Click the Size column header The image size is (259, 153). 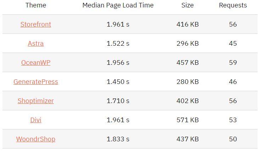[x=187, y=5]
